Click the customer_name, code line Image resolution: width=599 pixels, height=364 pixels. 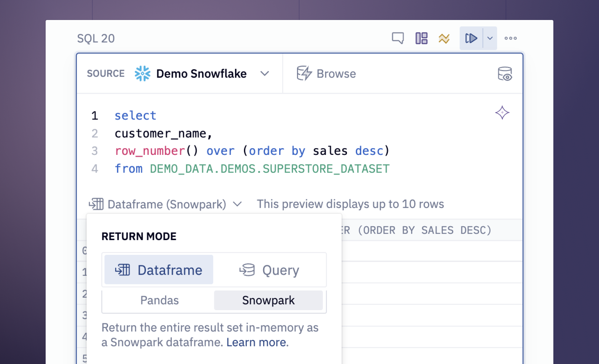164,133
